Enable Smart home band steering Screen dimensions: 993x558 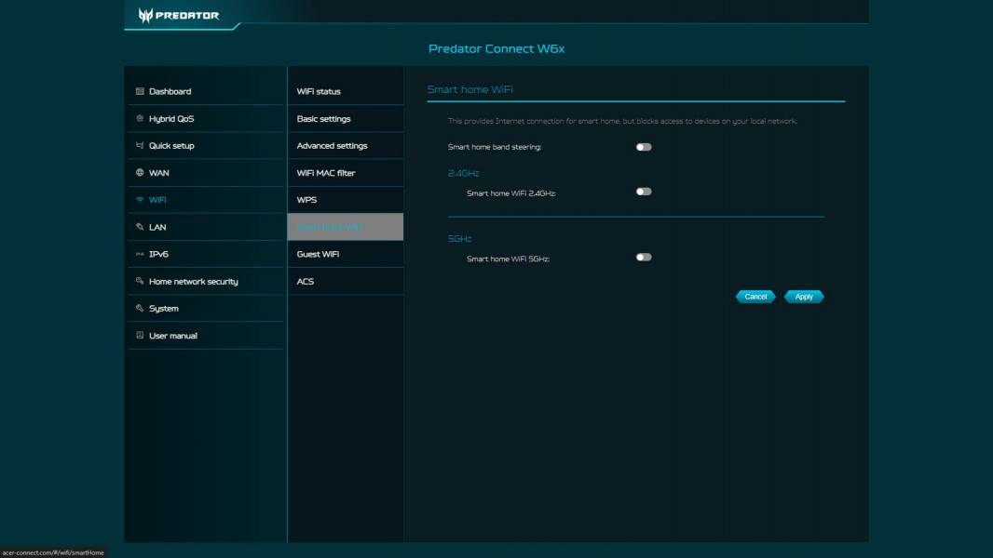pyautogui.click(x=642, y=146)
